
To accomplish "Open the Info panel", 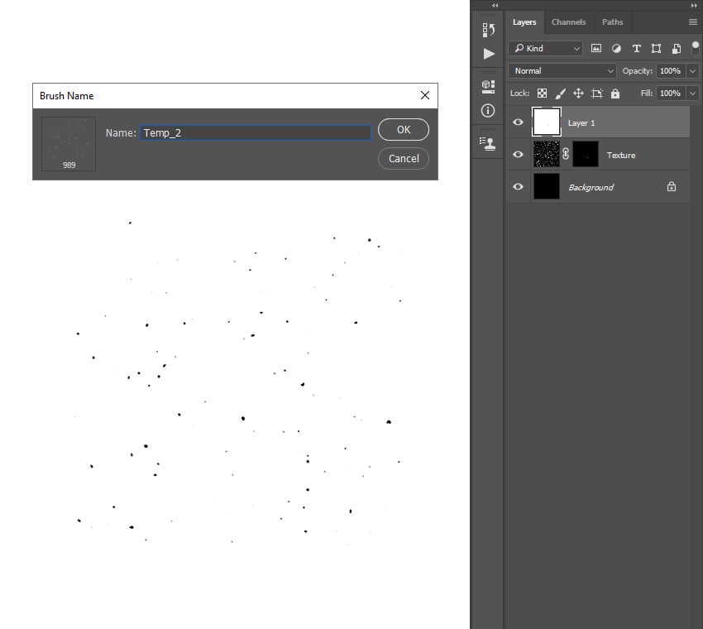I will point(488,110).
